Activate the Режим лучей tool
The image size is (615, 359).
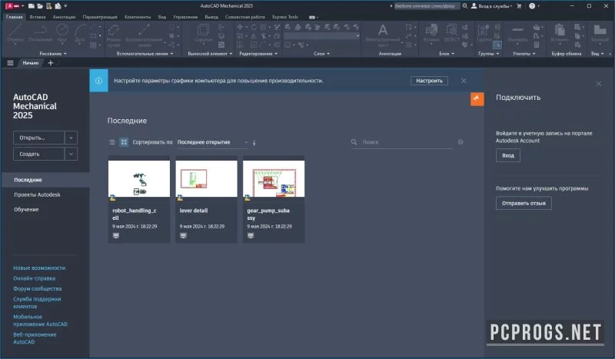coord(113,35)
